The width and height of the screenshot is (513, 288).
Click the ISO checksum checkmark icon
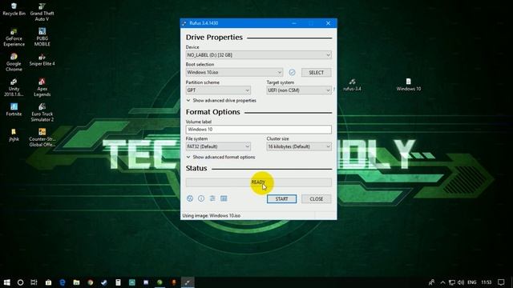[x=292, y=73]
